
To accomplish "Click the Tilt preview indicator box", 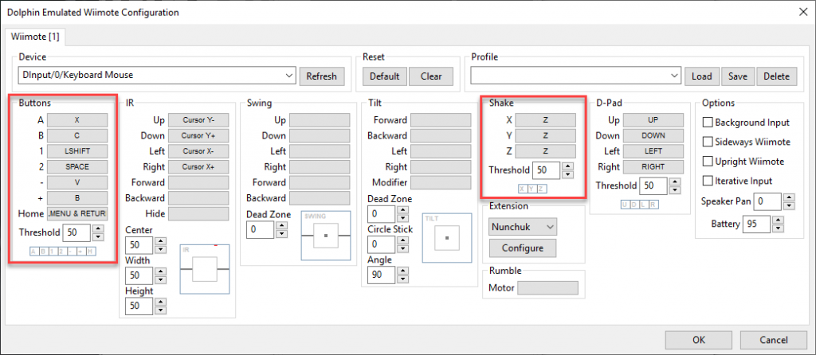I will click(x=445, y=236).
